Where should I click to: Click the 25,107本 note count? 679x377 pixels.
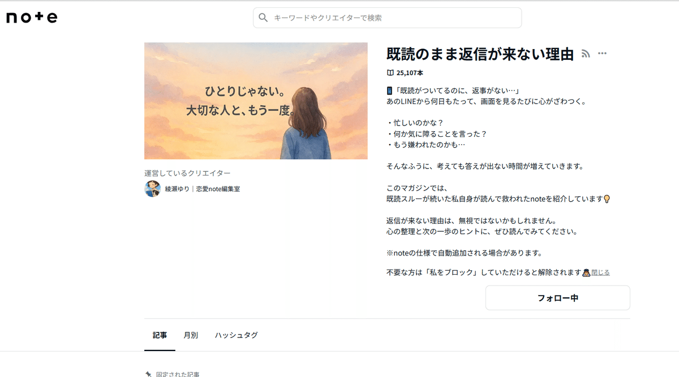click(x=410, y=72)
